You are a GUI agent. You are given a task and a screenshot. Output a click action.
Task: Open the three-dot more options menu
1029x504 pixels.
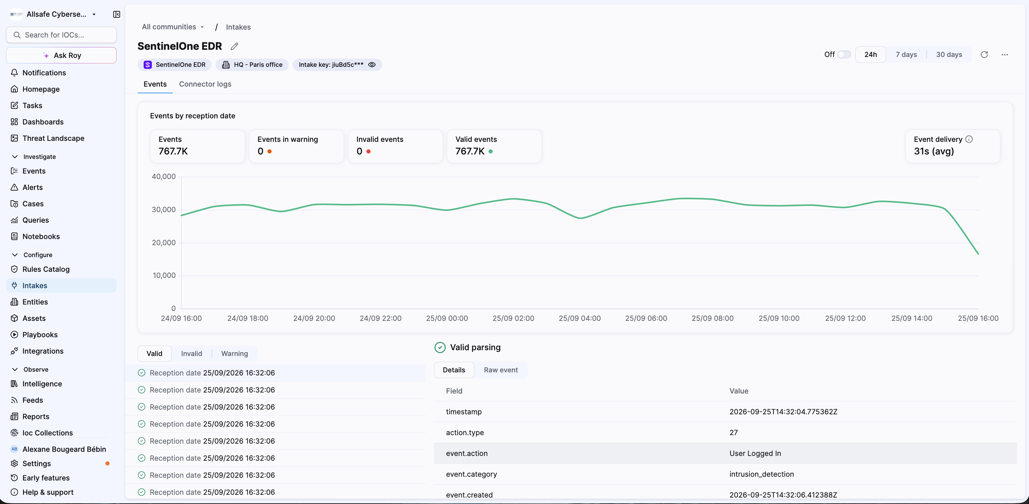tap(1005, 55)
